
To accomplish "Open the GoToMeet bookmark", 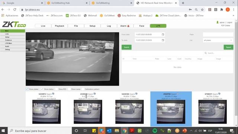I will coord(107,16).
